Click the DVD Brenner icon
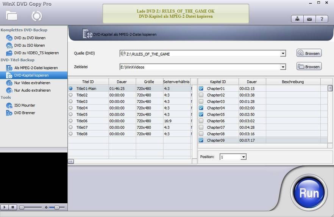The image size is (334, 217). pos(9,113)
